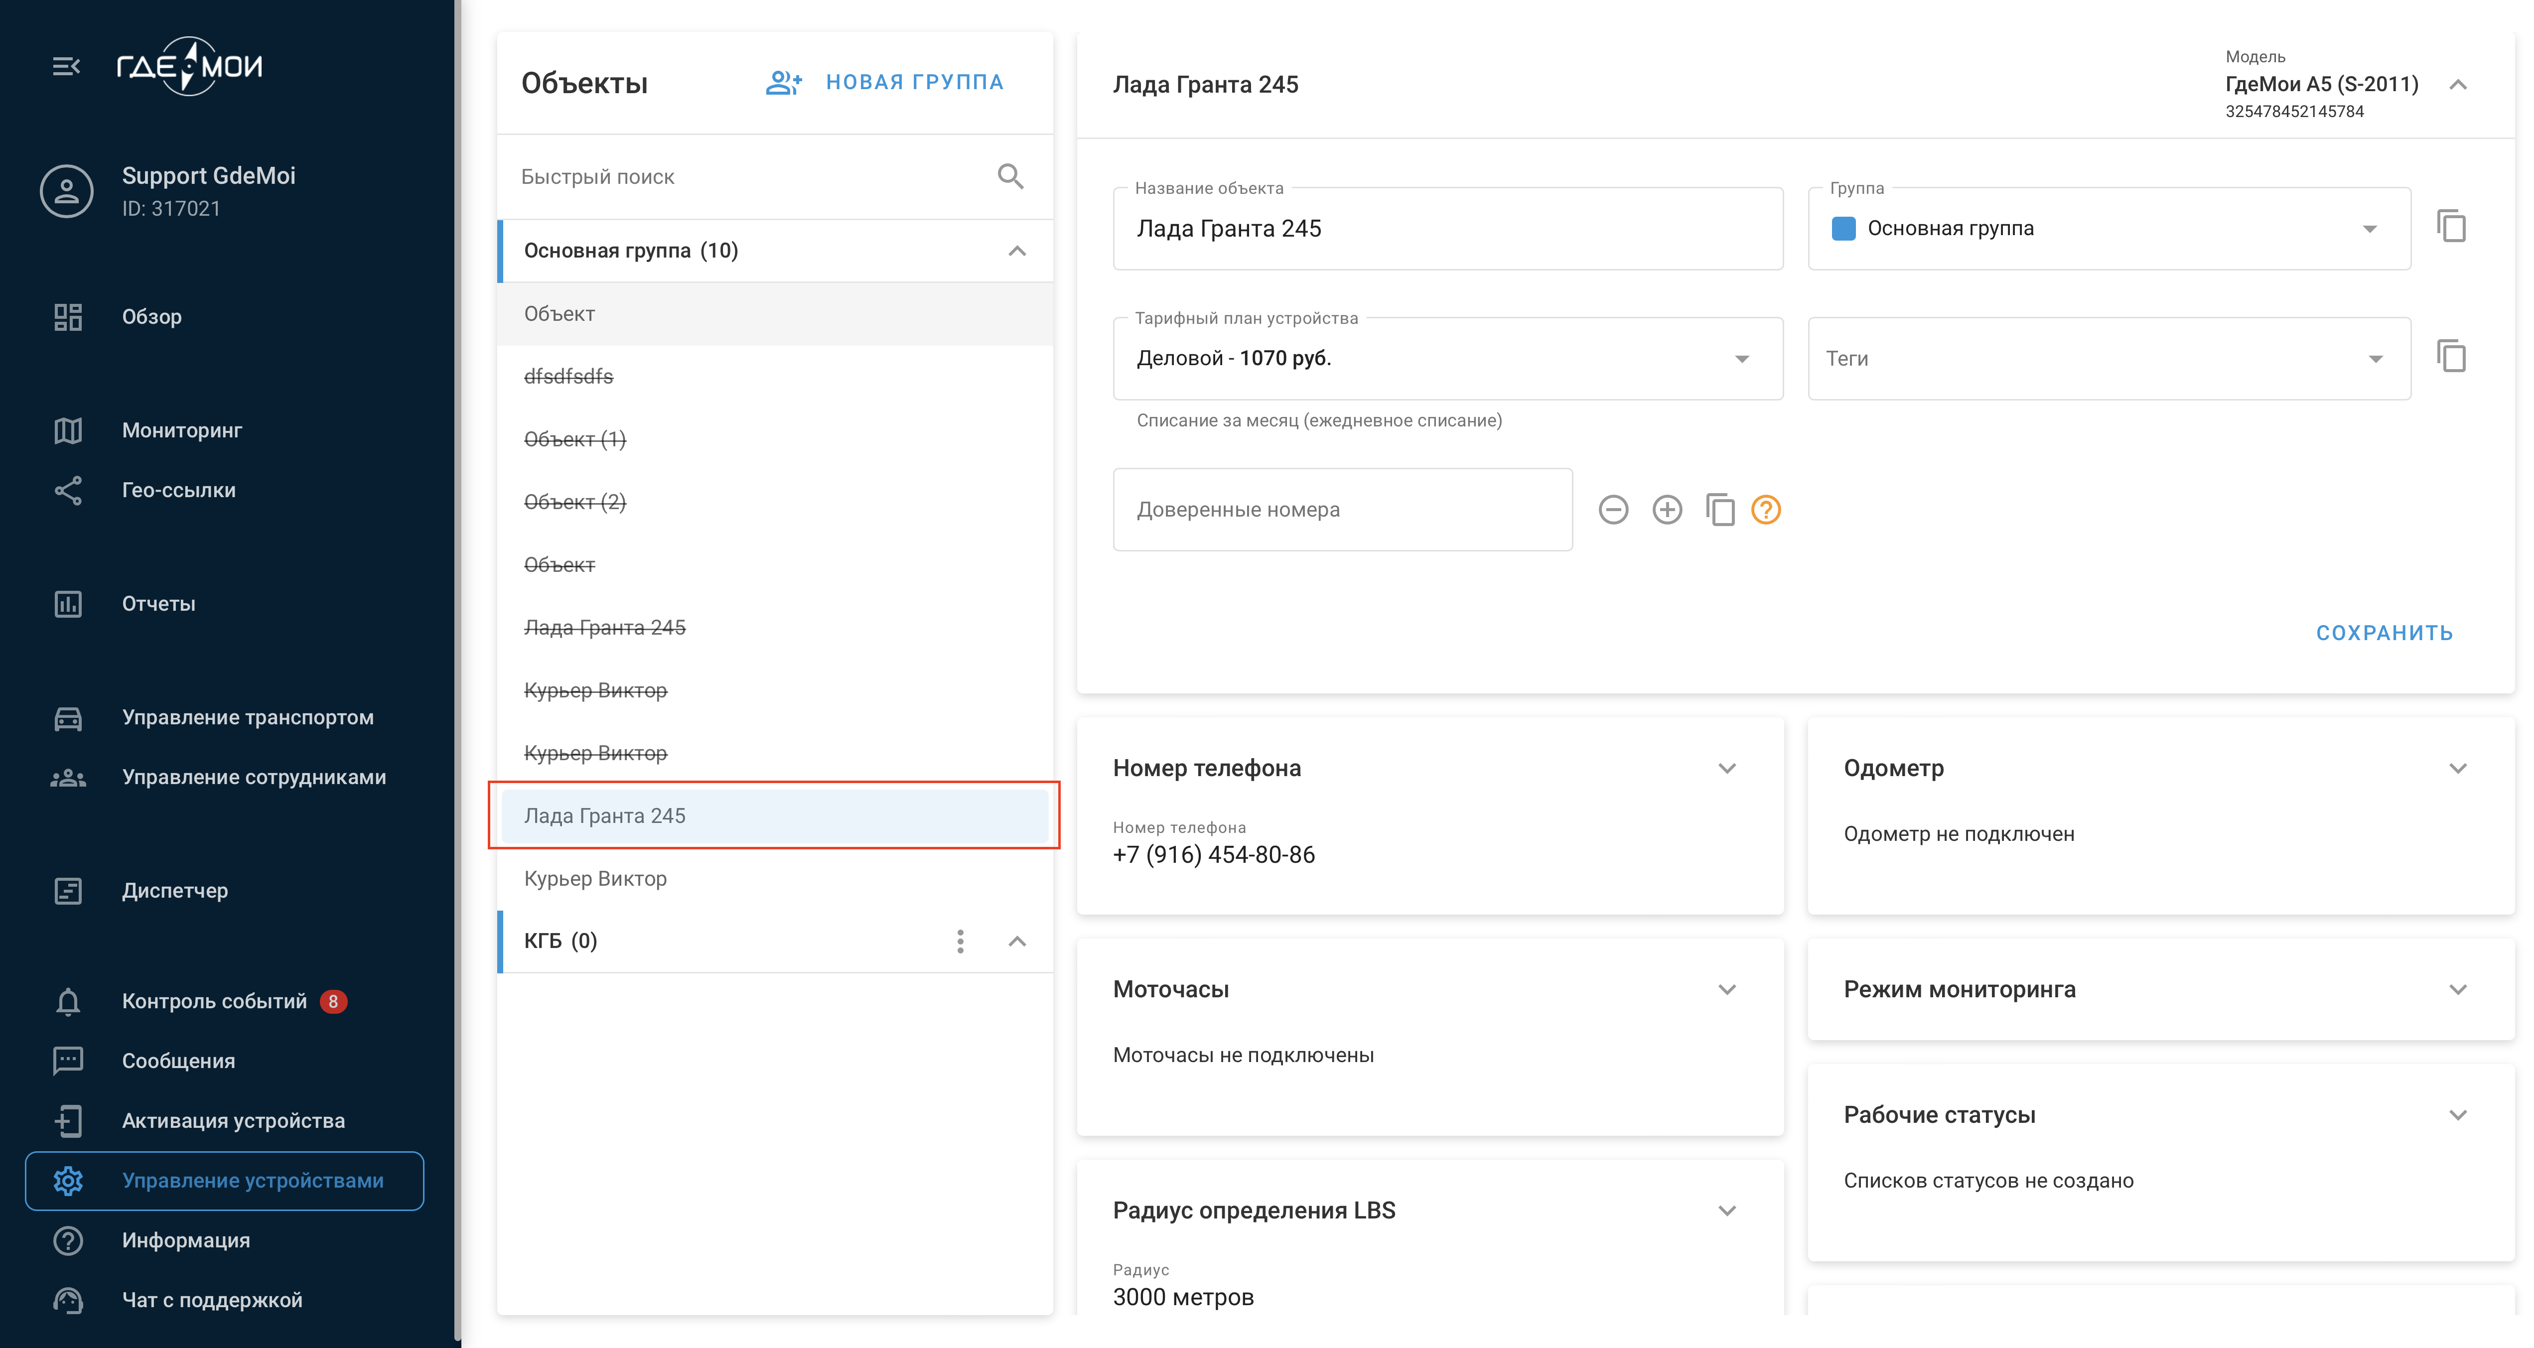Click the quick search magnifier icon
This screenshot has width=2534, height=1348.
click(1010, 177)
